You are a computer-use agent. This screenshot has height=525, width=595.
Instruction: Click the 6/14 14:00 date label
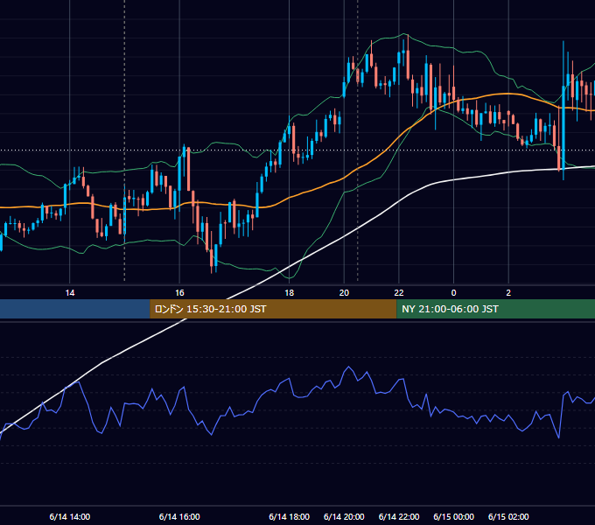pyautogui.click(x=70, y=516)
